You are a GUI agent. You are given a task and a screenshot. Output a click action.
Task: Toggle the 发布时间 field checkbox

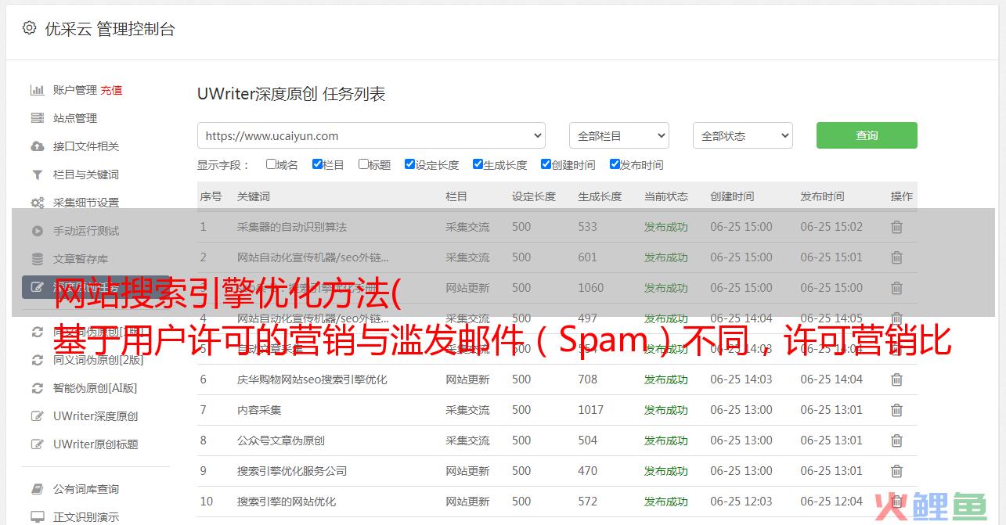(x=614, y=164)
